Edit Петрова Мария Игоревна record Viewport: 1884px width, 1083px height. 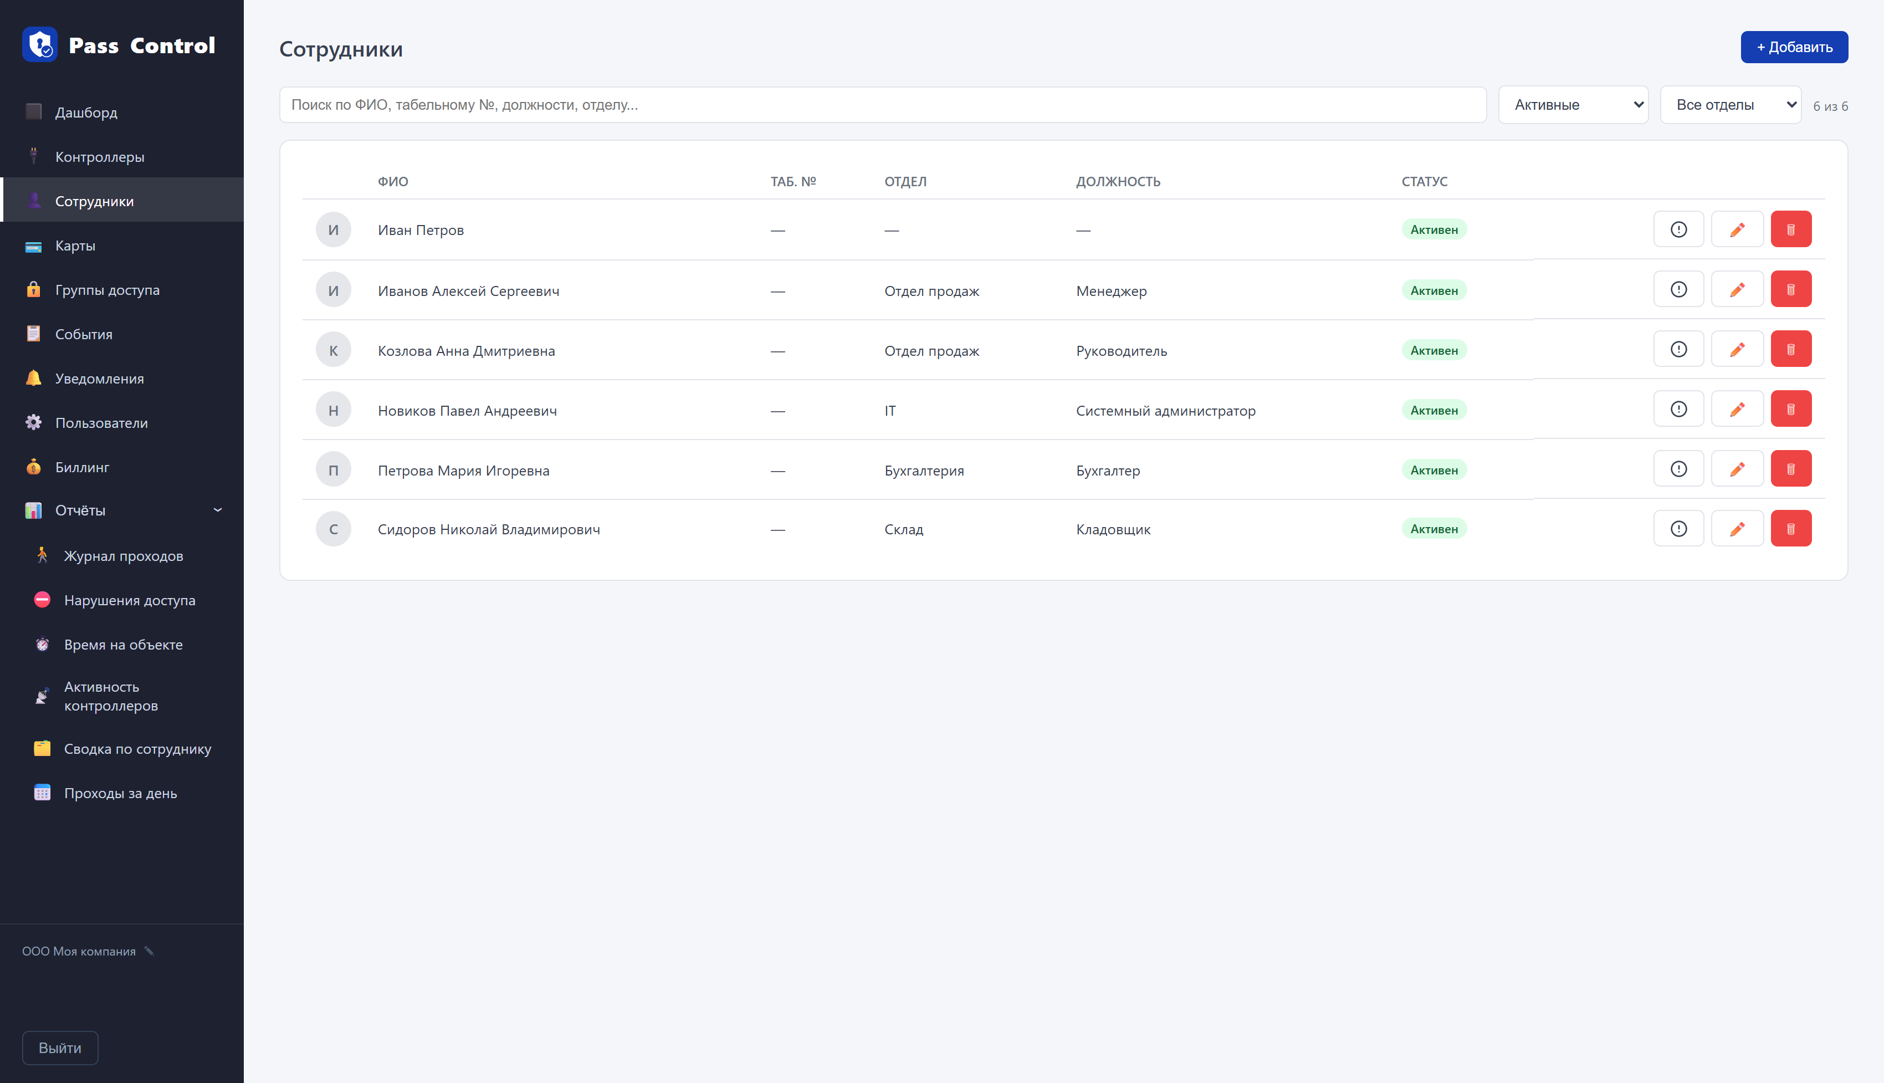coord(1737,468)
